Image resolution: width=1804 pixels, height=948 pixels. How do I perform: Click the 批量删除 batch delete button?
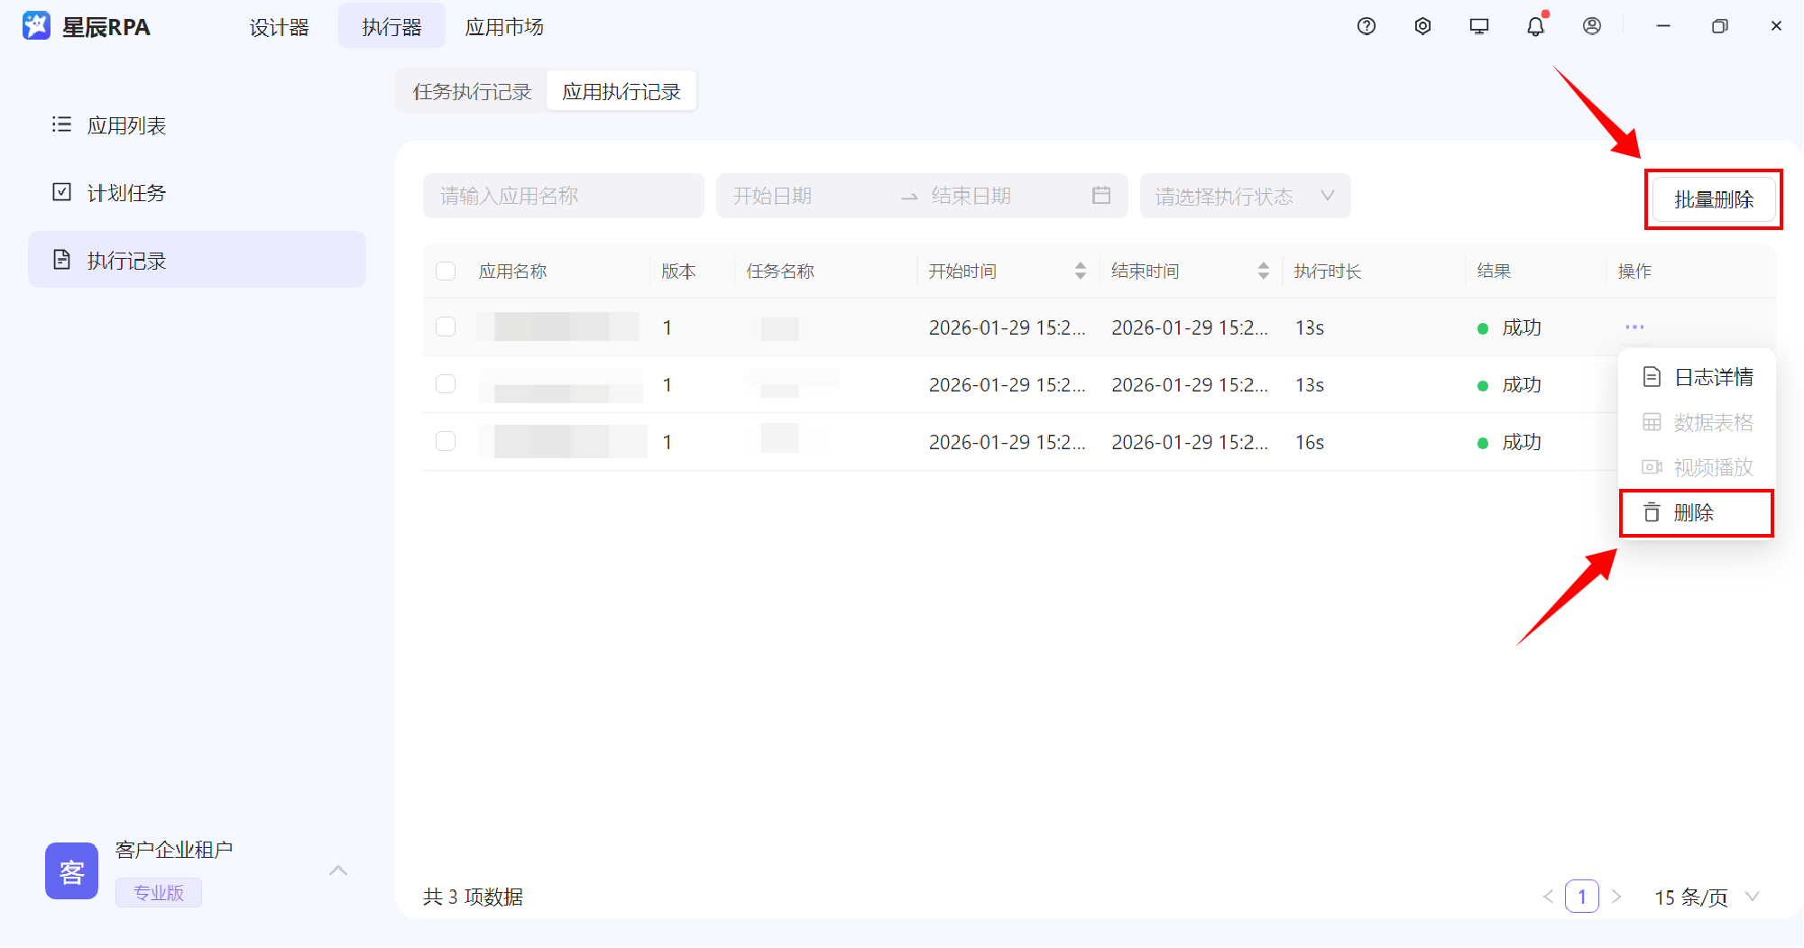[x=1713, y=199]
